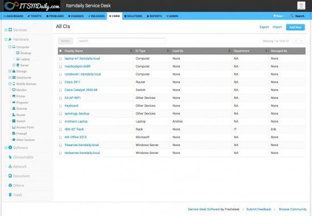This screenshot has width=312, height=216.
Task: Collapse the Hardware tree node
Action: (6, 39)
